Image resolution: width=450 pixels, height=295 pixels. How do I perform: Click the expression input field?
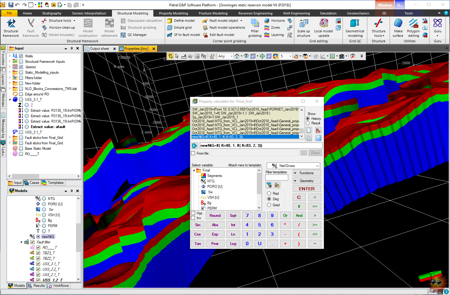[x=261, y=146]
